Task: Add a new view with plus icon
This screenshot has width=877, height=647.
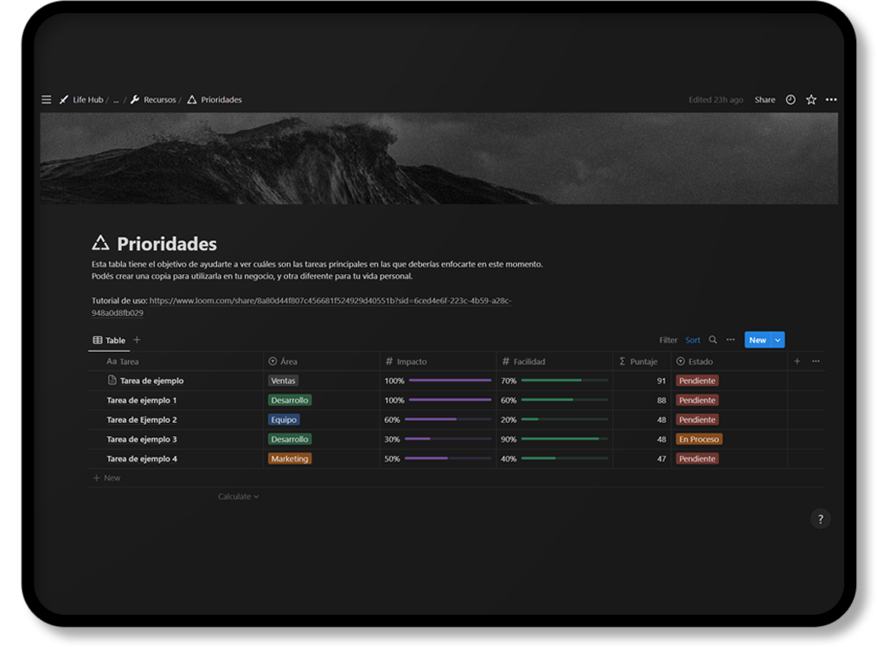Action: click(137, 340)
